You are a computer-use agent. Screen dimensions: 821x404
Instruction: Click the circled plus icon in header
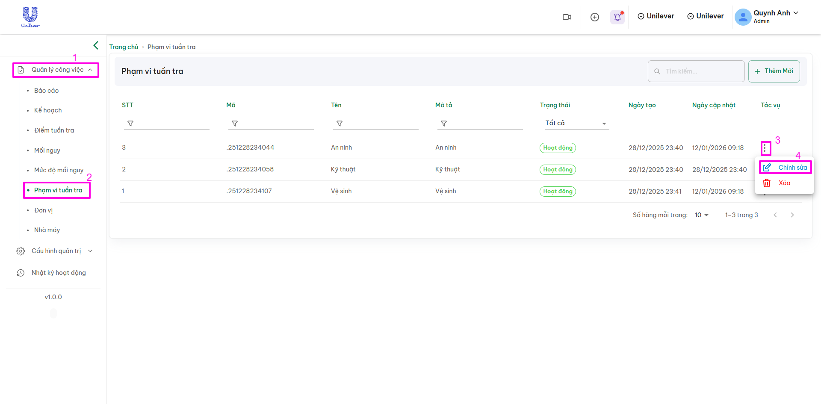(x=594, y=17)
